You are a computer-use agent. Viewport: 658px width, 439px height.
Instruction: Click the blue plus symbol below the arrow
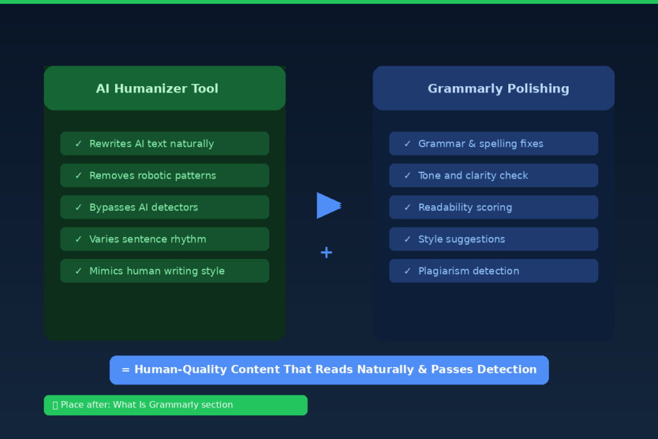326,253
